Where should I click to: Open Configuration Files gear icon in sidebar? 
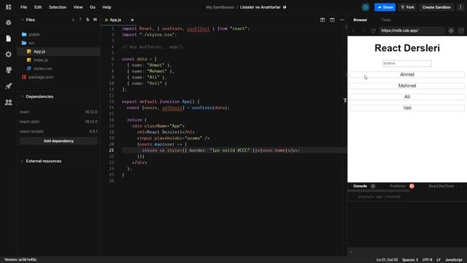8,54
